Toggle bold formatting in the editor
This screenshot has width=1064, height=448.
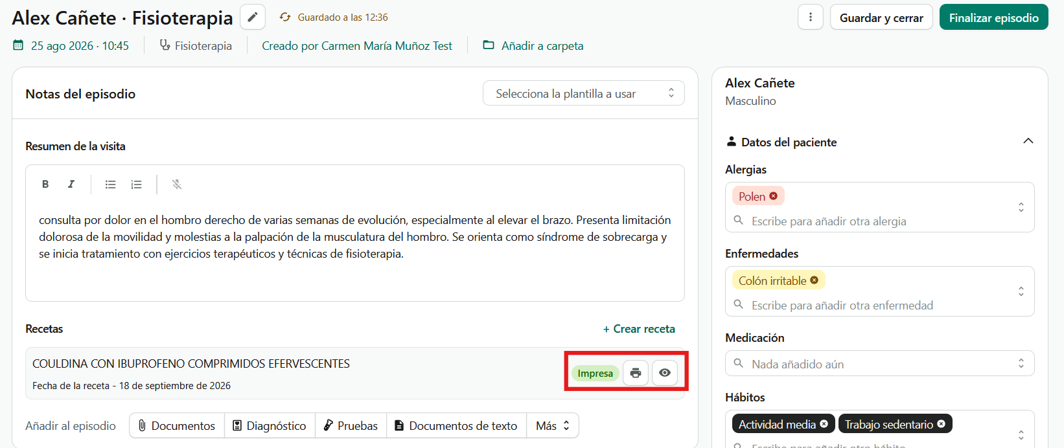tap(45, 185)
